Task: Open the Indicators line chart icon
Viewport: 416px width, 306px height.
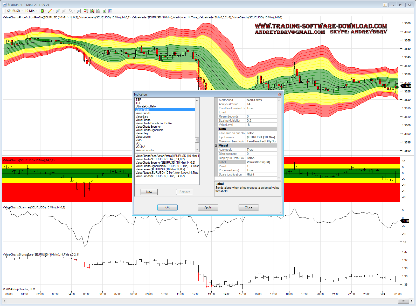Action: [98, 11]
